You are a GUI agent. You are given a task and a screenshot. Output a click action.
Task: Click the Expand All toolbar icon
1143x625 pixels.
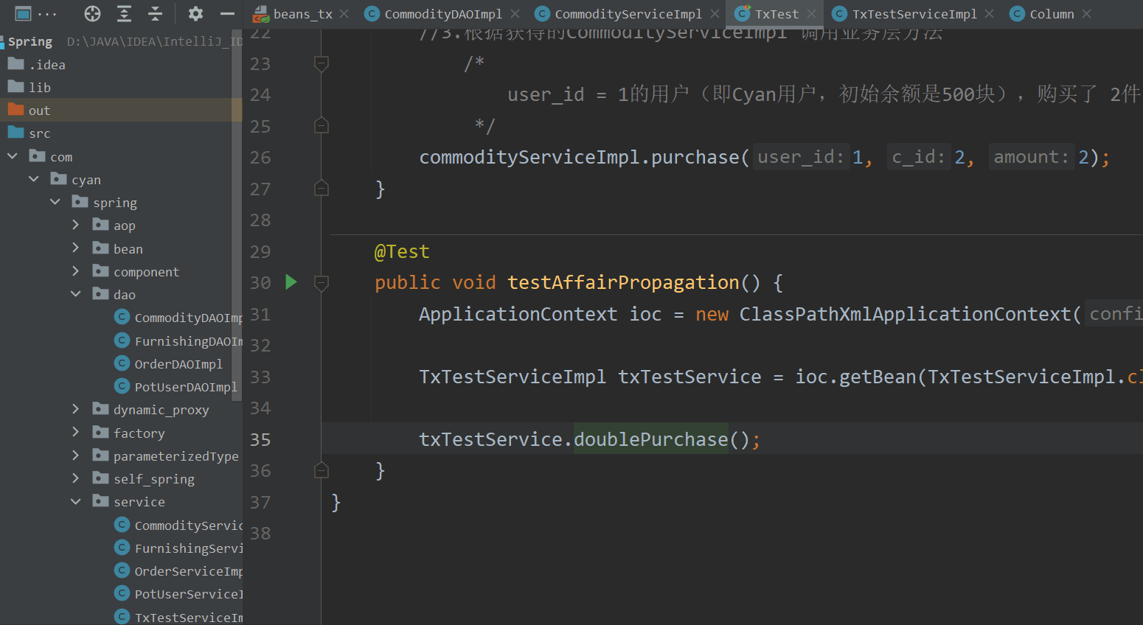click(124, 13)
